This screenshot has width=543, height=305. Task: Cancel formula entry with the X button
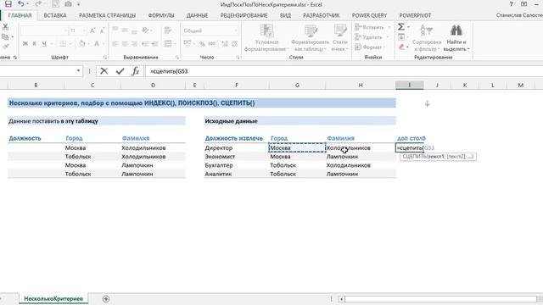point(104,71)
